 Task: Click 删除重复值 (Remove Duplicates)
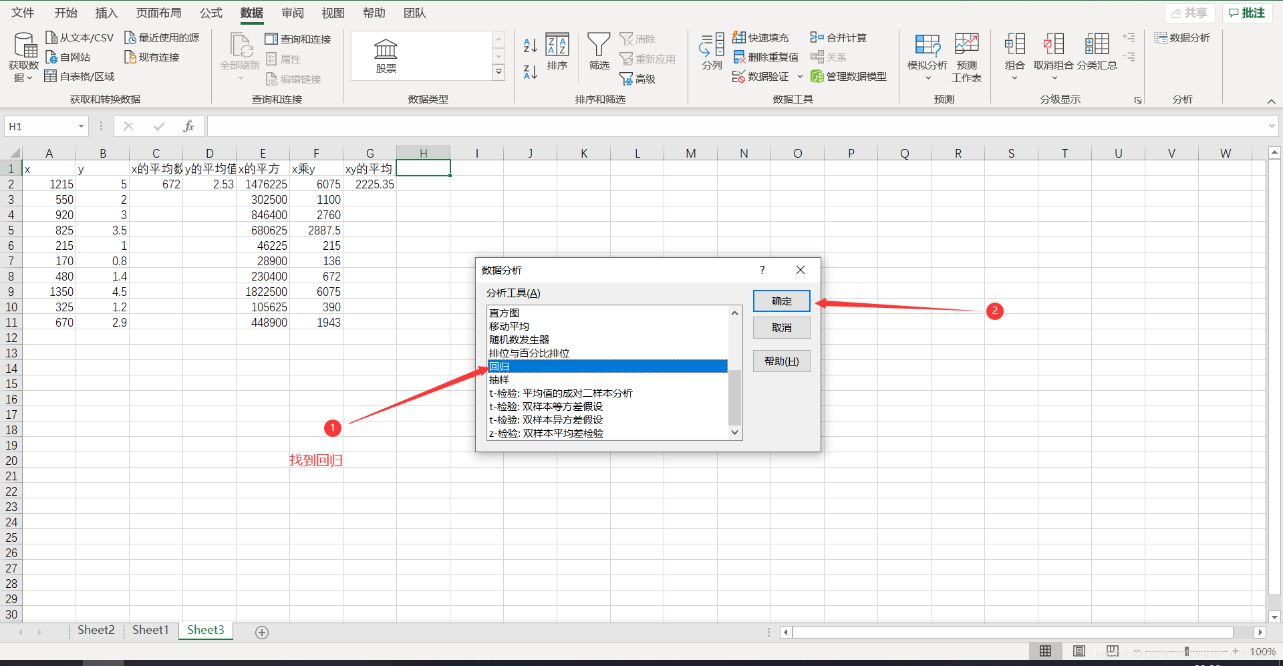[766, 57]
